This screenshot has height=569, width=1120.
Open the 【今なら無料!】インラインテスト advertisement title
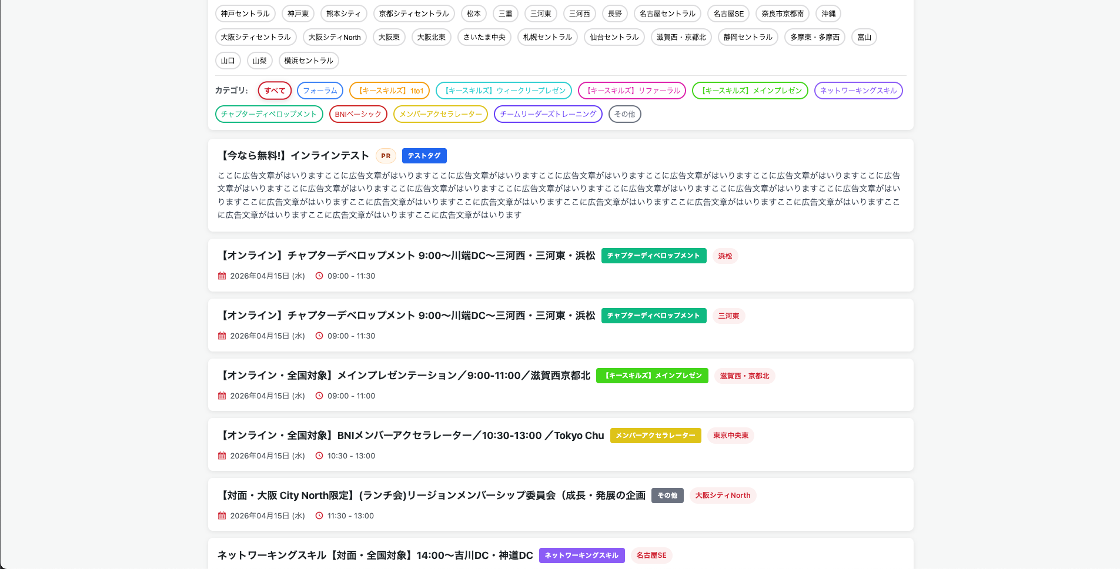tap(294, 155)
